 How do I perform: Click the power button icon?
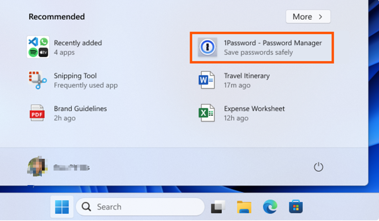(318, 167)
